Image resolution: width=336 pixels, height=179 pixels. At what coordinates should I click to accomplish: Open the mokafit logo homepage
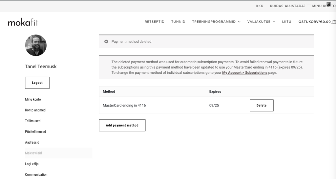(23, 22)
